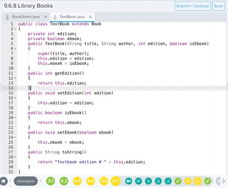Fold the constructor block at line 6
Screen dimensions: 228x188
point(15,49)
